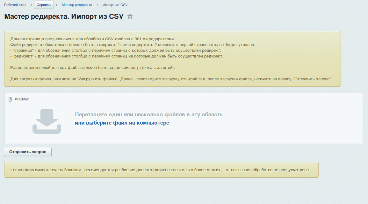This screenshot has height=204, width=368.
Task: Click the 'Перетащите один или несколько файлов' text
Action: pyautogui.click(x=148, y=114)
